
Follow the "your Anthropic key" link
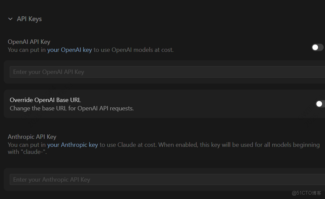tap(72, 145)
